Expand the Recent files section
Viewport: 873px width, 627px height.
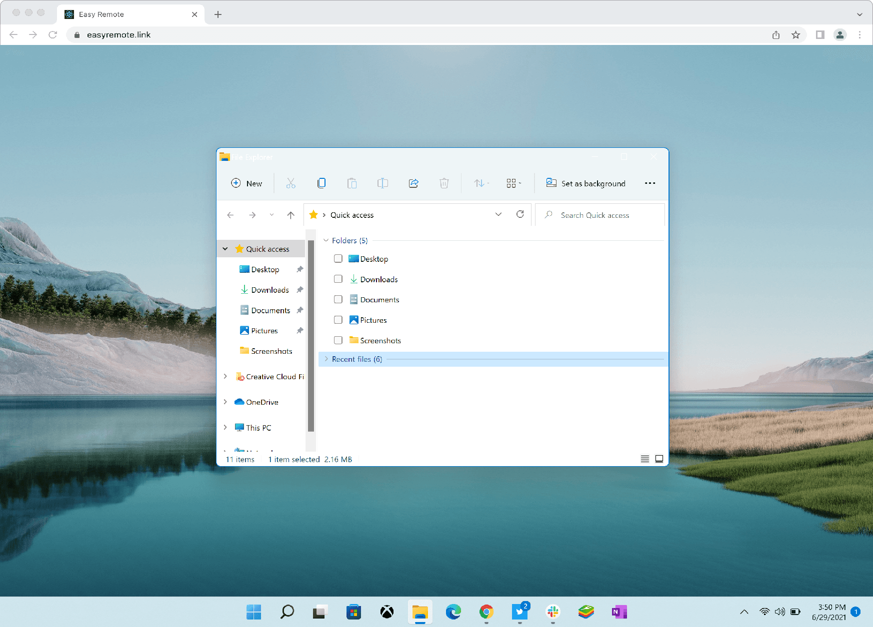325,359
